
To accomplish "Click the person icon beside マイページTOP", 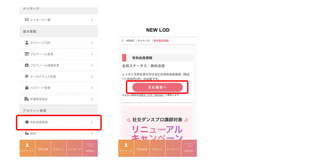I will click(x=27, y=43).
